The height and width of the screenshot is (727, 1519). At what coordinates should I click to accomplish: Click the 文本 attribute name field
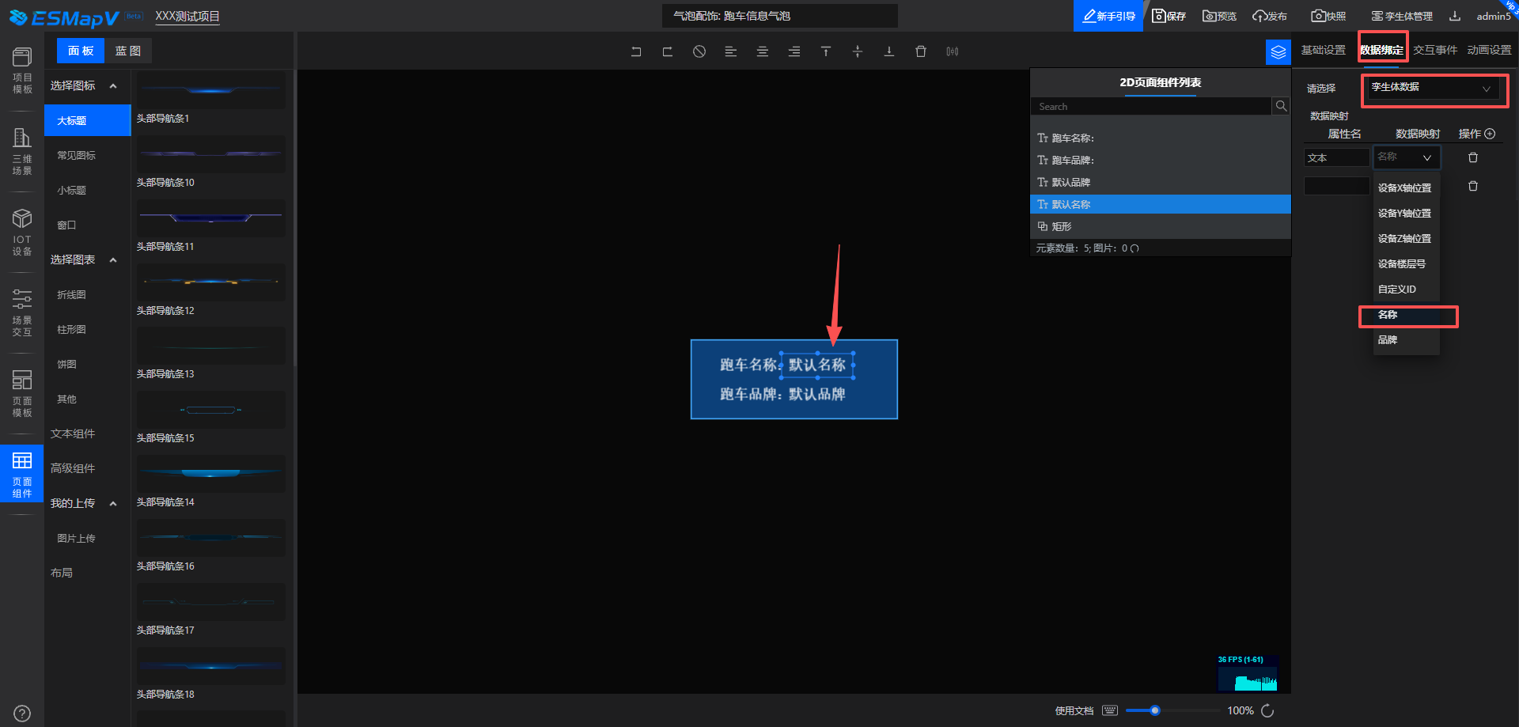coord(1337,157)
